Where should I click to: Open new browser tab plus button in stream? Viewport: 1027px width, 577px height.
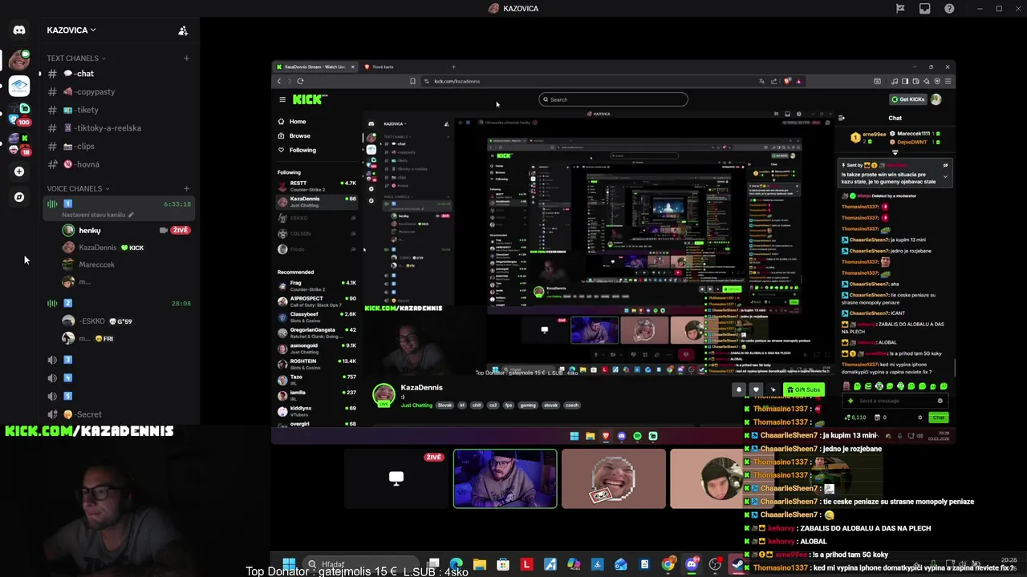pyautogui.click(x=453, y=67)
